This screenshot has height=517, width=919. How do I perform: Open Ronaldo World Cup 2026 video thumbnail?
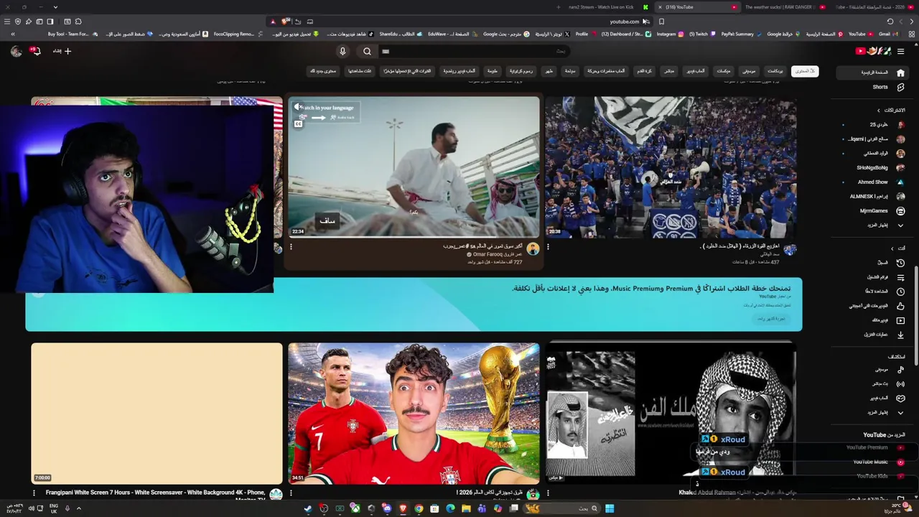(414, 414)
